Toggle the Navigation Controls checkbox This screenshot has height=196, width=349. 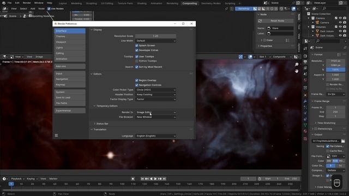137,85
